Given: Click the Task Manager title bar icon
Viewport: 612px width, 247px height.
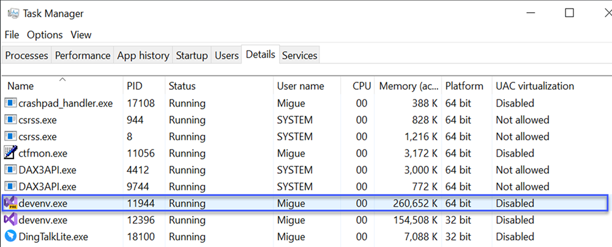Looking at the screenshot, I should point(13,13).
